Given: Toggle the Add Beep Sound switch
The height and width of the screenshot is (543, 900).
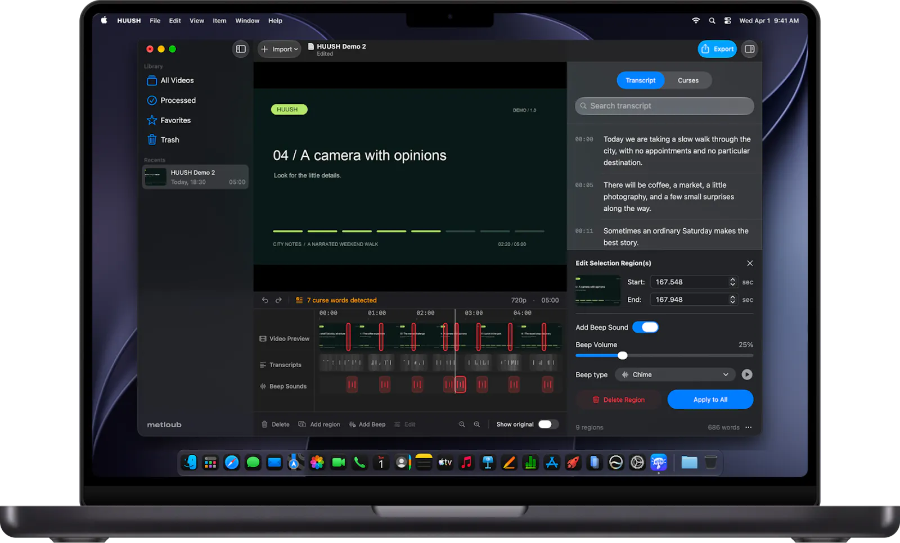Looking at the screenshot, I should 645,327.
